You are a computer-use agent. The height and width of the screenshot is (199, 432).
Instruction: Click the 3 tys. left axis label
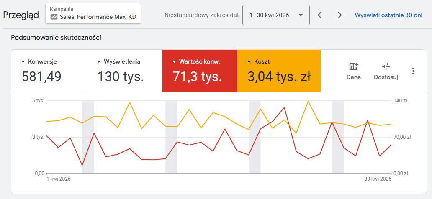[x=39, y=137]
